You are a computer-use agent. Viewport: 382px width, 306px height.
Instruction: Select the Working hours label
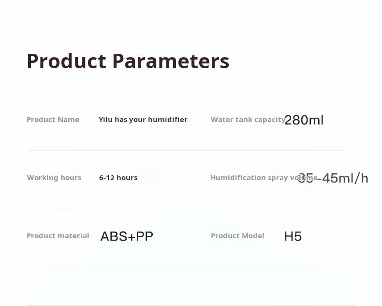54,178
